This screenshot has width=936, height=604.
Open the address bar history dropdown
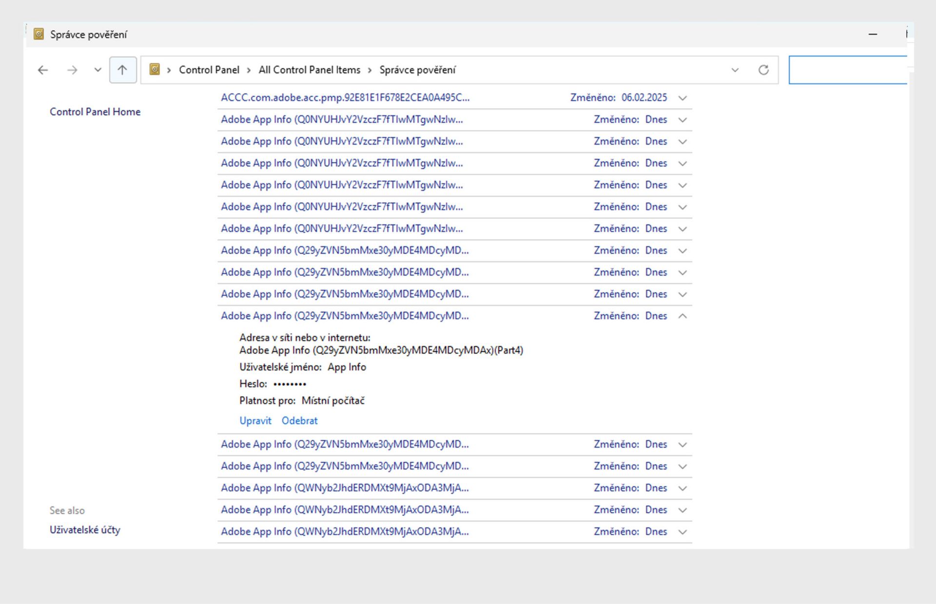735,70
